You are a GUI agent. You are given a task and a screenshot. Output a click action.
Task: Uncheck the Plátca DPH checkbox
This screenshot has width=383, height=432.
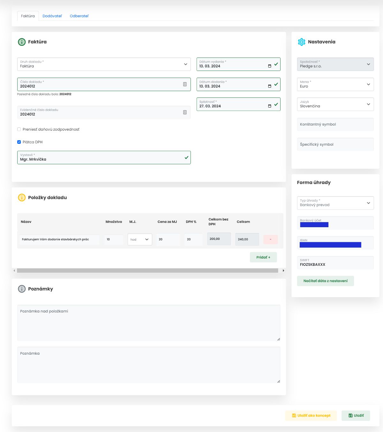coord(19,142)
